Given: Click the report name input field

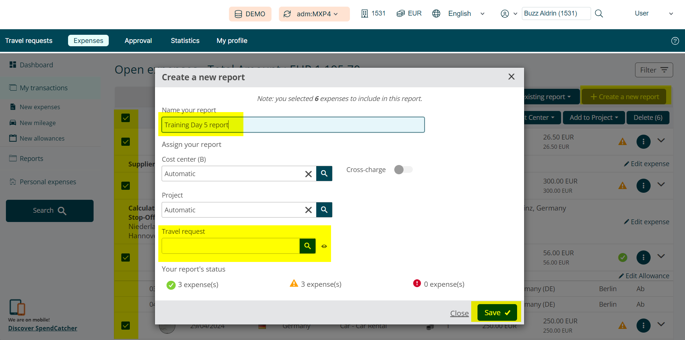Looking at the screenshot, I should (293, 125).
